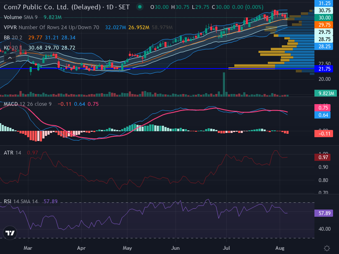Select the Com7 Public Co. Ltd. symbol title

point(52,7)
